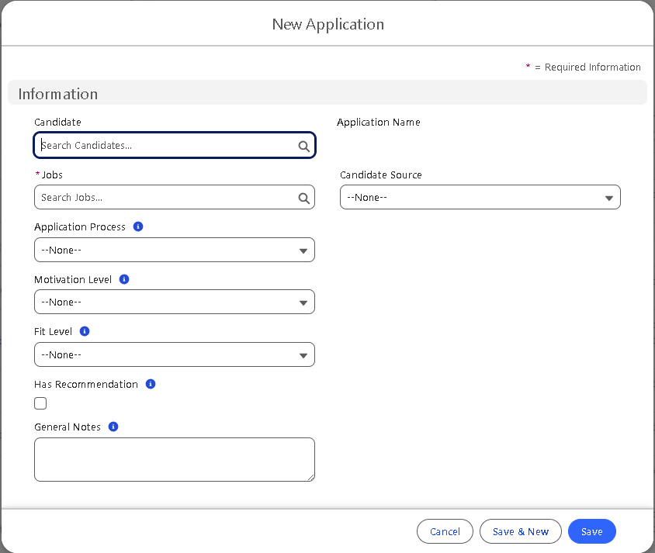Show the Application Process info tooltip icon
Image resolution: width=655 pixels, height=553 pixels.
(138, 227)
